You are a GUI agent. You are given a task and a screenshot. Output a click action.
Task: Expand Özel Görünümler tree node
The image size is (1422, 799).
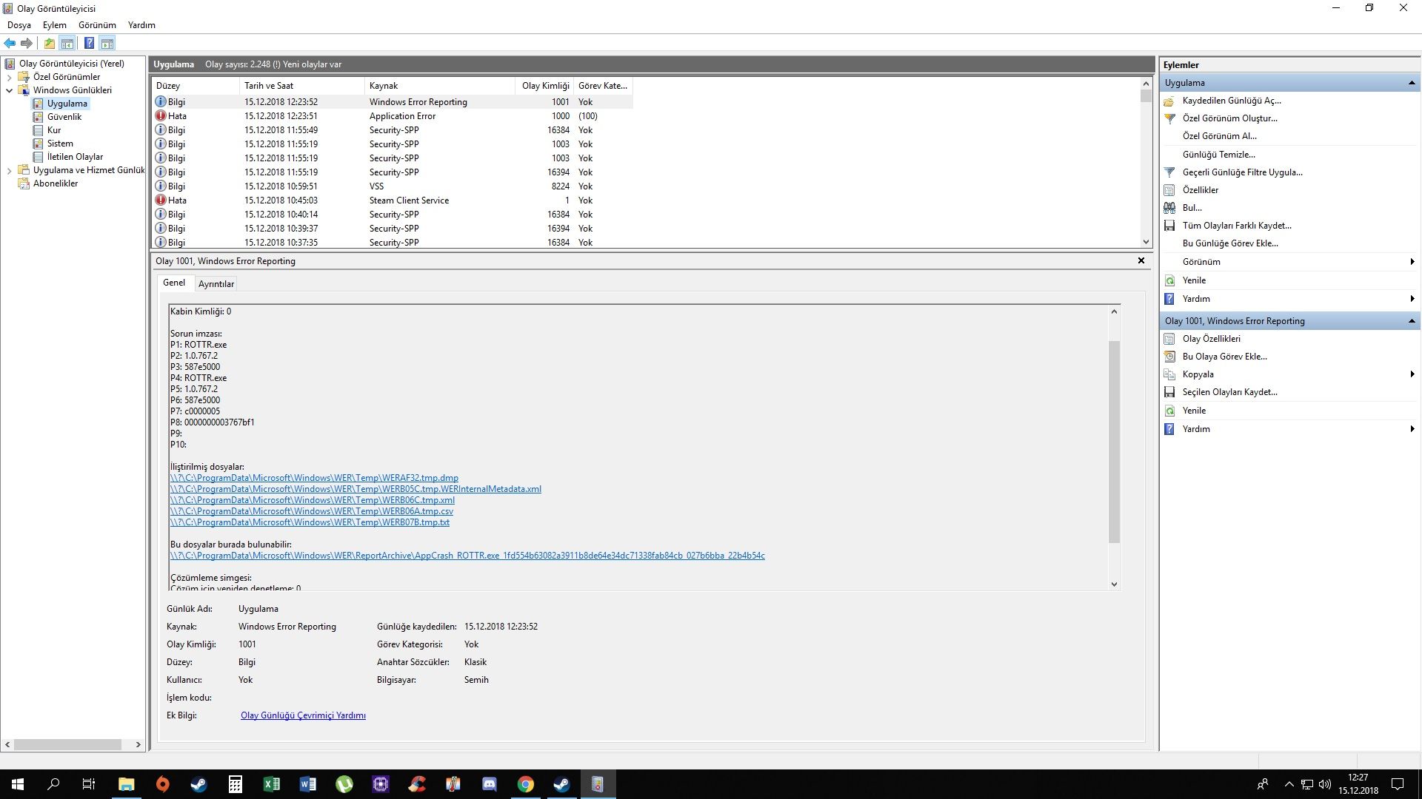[9, 77]
